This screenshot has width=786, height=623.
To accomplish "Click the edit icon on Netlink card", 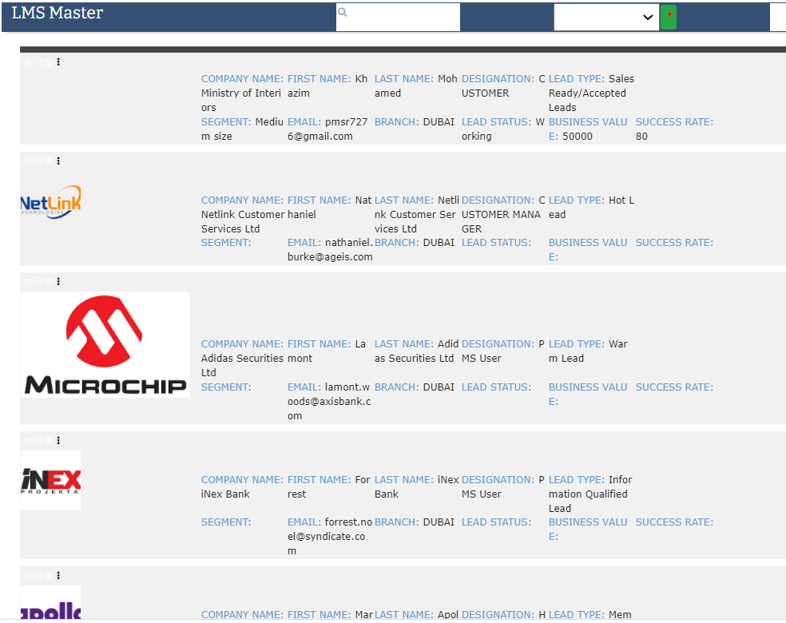I will (37, 161).
